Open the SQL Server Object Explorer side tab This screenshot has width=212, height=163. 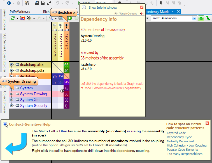point(4,53)
